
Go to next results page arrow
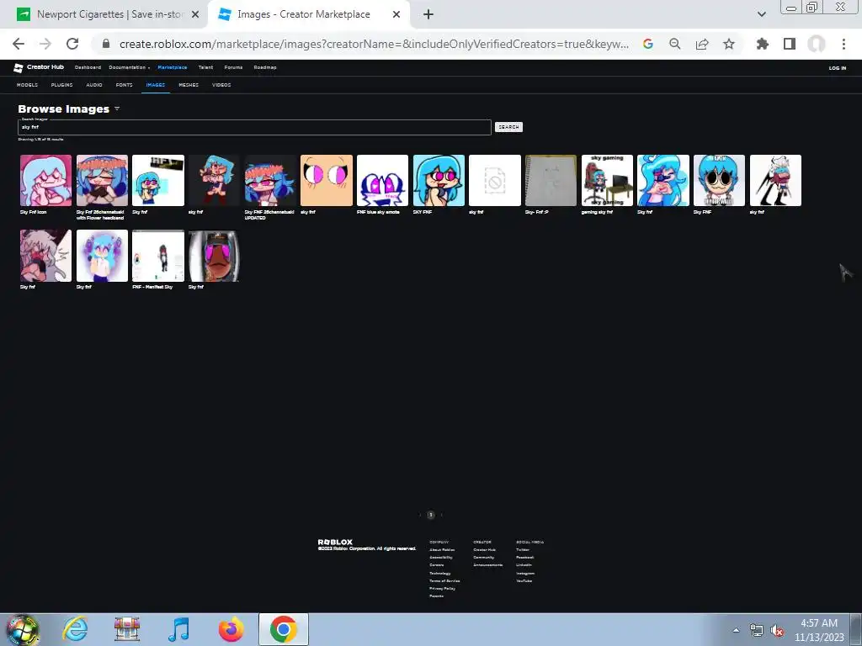click(441, 515)
